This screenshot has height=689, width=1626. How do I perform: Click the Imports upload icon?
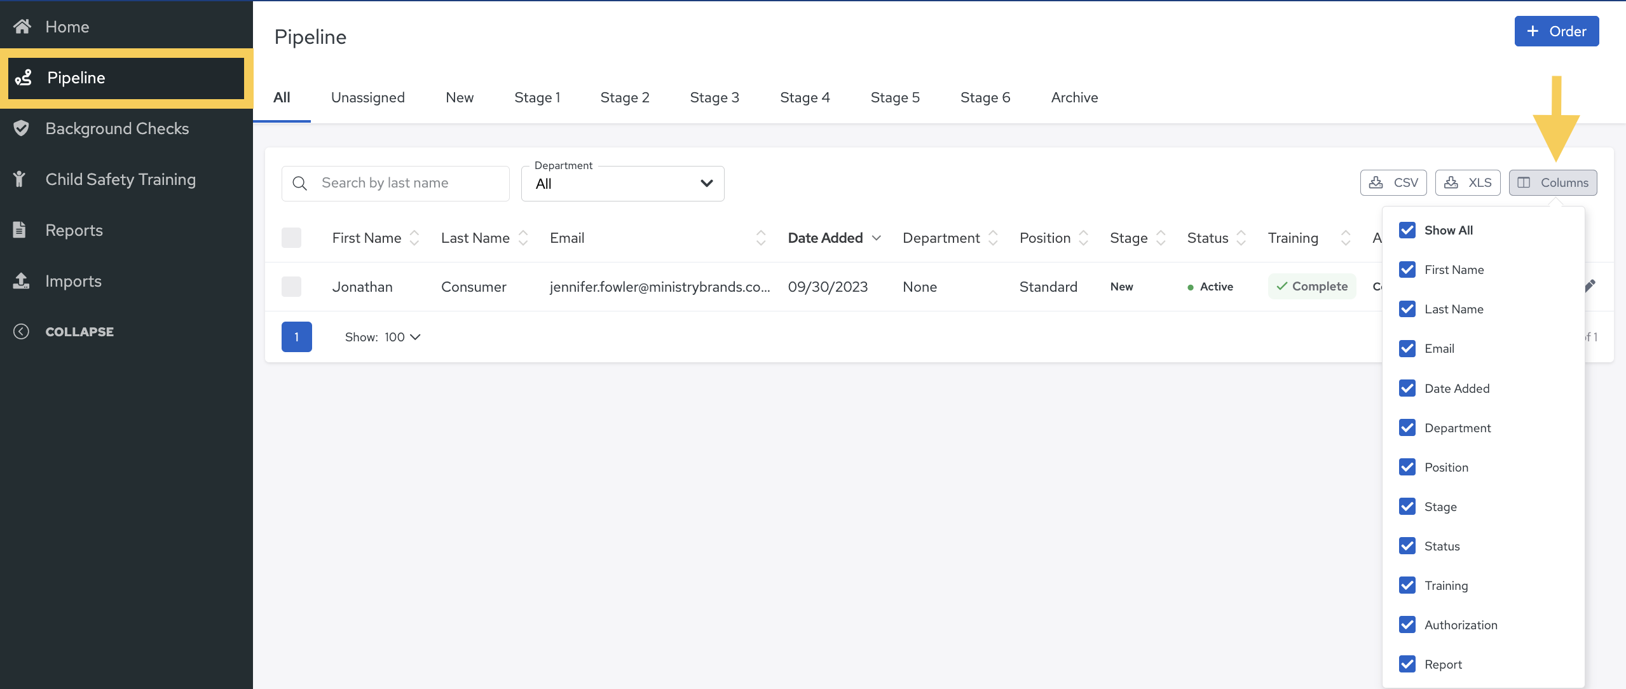click(x=21, y=280)
